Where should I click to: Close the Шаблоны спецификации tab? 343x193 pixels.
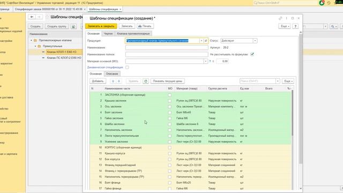[x=120, y=9]
